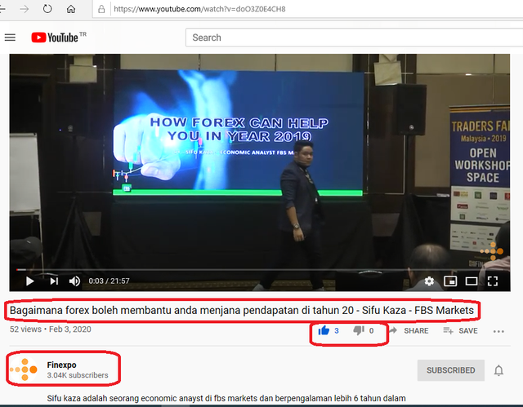
Task: Click the '3.04K subscribers' text
Action: [x=78, y=375]
